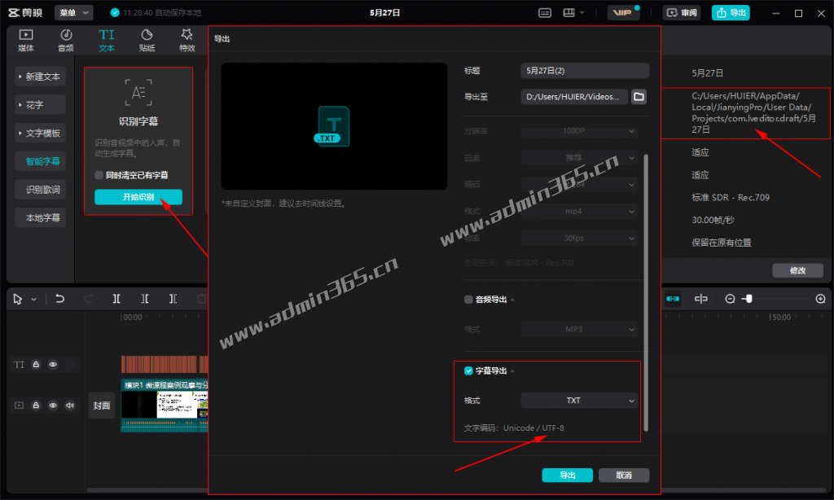The image size is (834, 500).
Task: Click the timeline zoom slider handle
Action: click(749, 299)
